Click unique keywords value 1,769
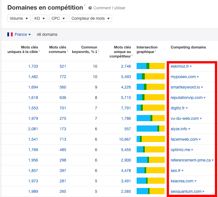Screen dimensions: 218x197 (33, 150)
